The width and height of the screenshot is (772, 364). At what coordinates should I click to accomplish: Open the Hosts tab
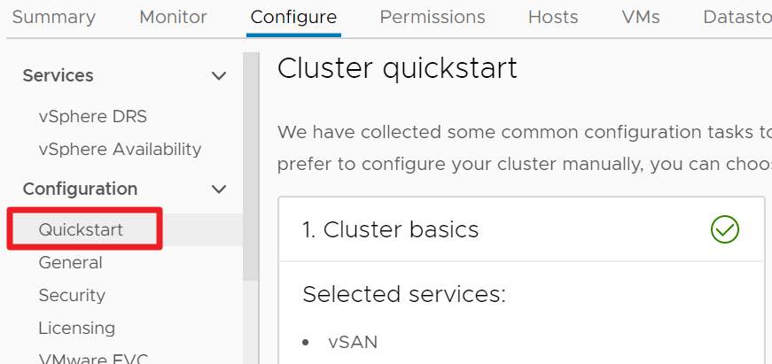(553, 17)
